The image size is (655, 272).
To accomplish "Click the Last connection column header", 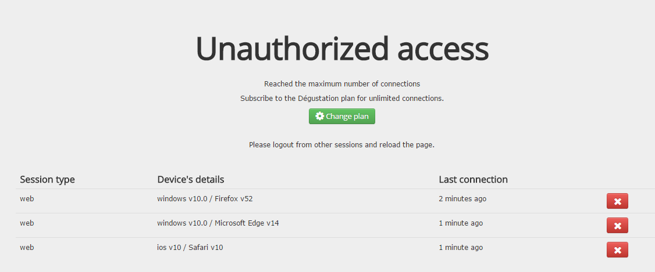I will 473,179.
